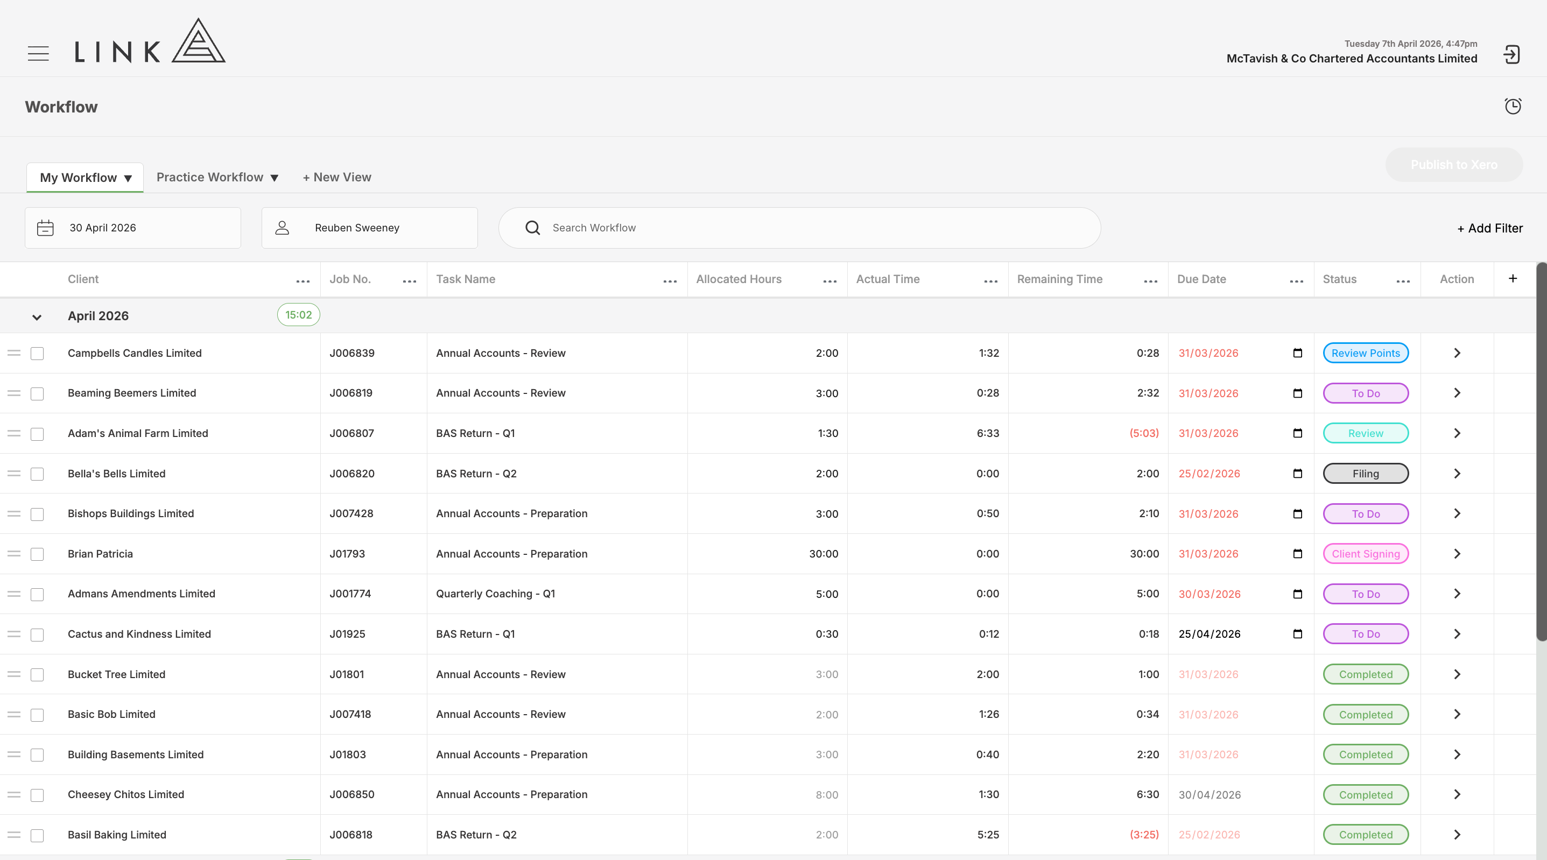This screenshot has height=860, width=1547.
Task: Click the sign-out icon beside company name
Action: 1511,55
